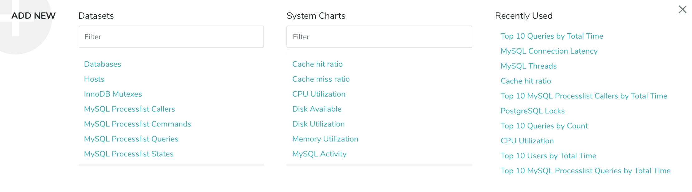692x192 pixels.
Task: Pick MySQL Processlist Commands dataset
Action: 137,124
